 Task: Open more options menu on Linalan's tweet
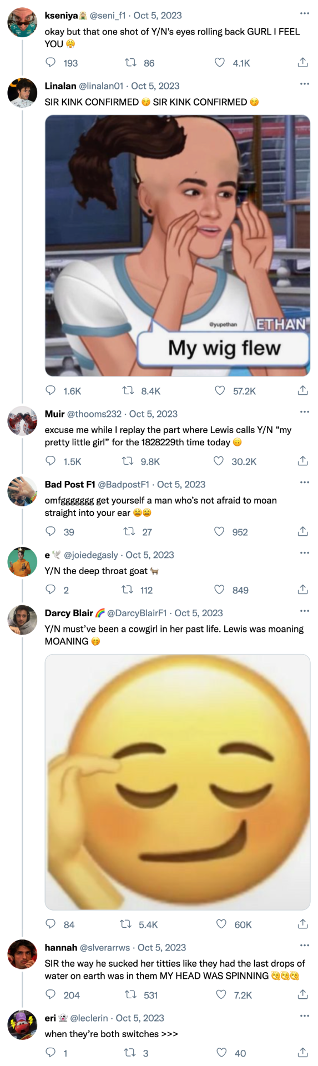point(304,84)
